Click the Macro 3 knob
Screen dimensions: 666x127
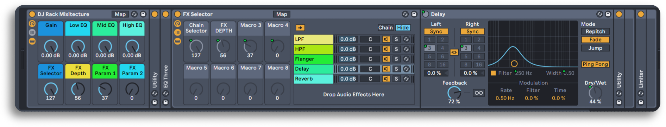250,46
